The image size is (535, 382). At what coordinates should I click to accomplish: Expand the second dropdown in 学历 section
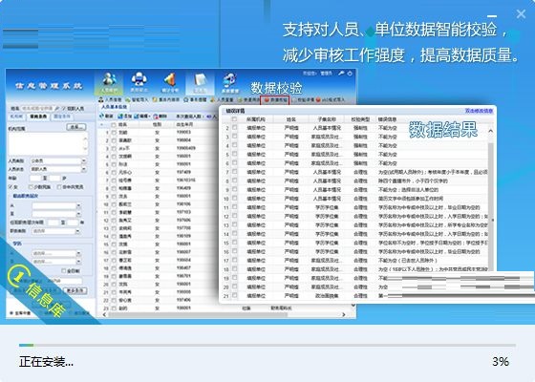78,262
